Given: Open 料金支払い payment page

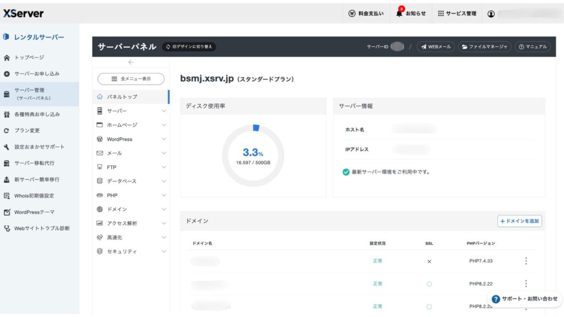Looking at the screenshot, I should (x=366, y=14).
